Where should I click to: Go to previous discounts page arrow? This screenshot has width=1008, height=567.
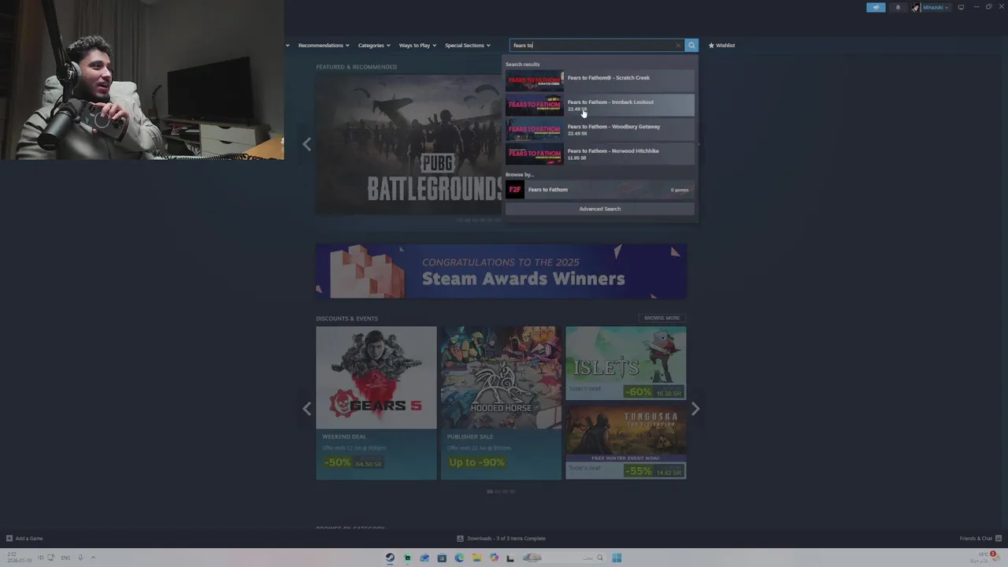click(306, 409)
